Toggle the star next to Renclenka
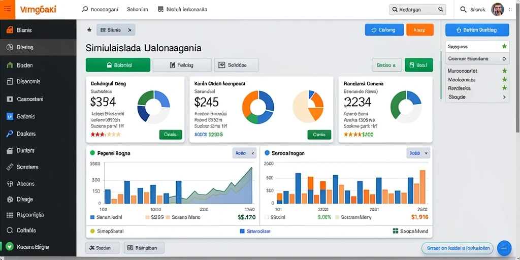 pyautogui.click(x=504, y=88)
